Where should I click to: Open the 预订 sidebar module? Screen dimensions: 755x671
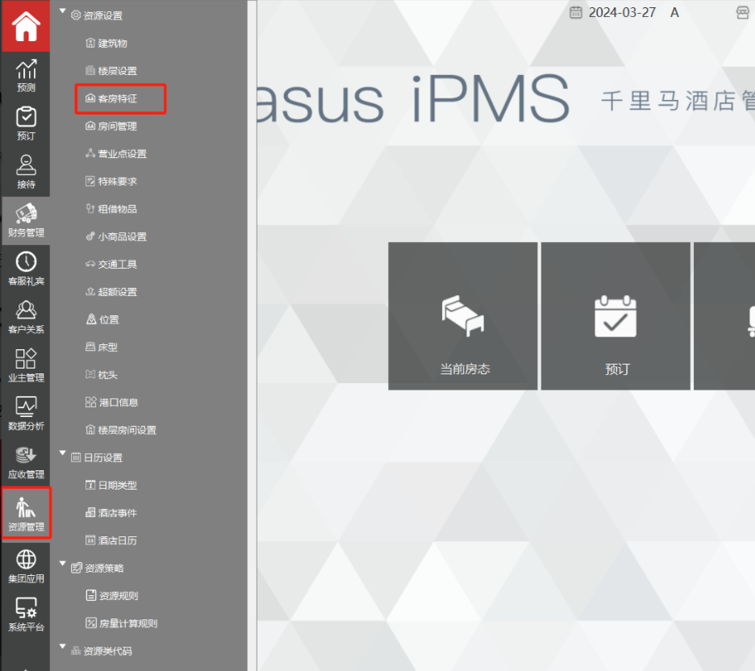click(26, 123)
